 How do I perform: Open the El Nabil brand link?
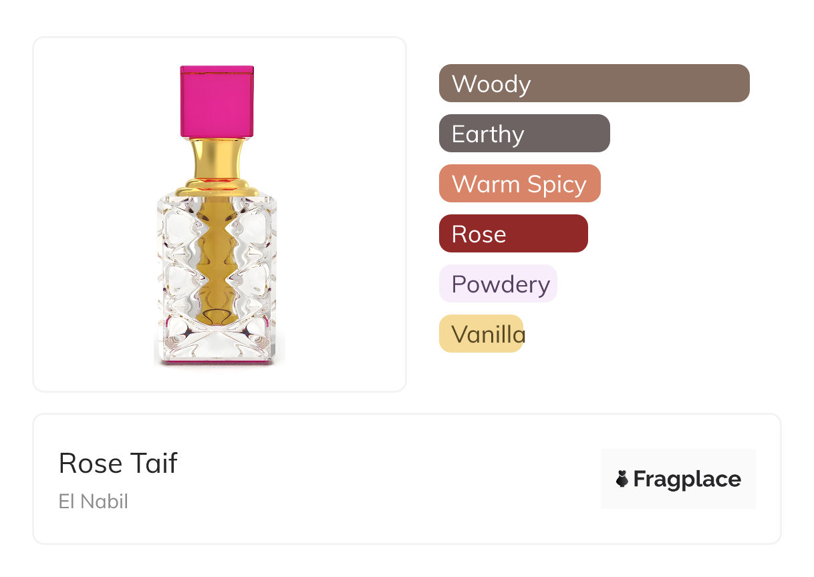point(93,502)
